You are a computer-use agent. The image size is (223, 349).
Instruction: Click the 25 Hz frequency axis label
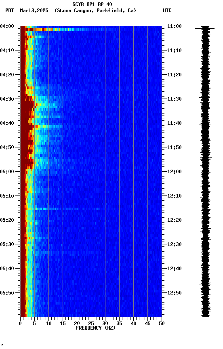91,324
